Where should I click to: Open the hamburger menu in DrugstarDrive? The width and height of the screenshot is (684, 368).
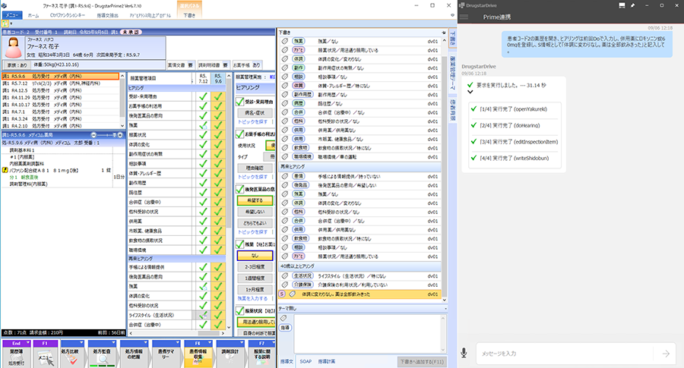464,17
